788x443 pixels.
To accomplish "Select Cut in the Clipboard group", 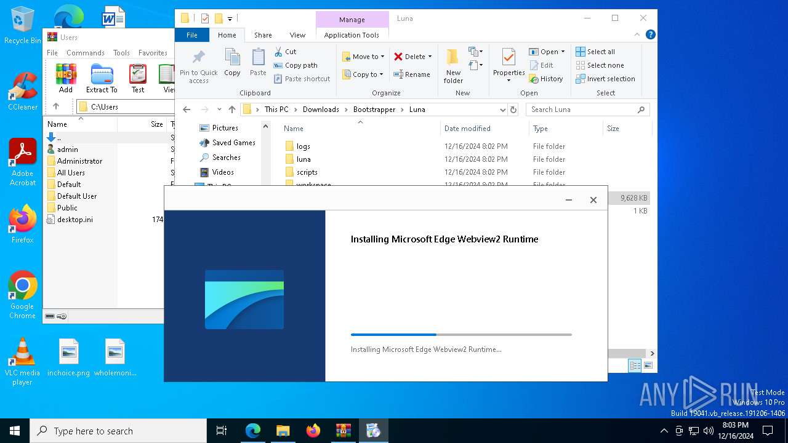I will click(285, 52).
